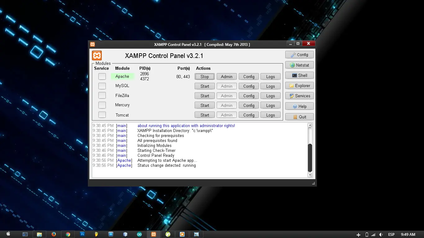Toggle the Apache service checkbox
This screenshot has height=238, width=424.
[x=102, y=76]
